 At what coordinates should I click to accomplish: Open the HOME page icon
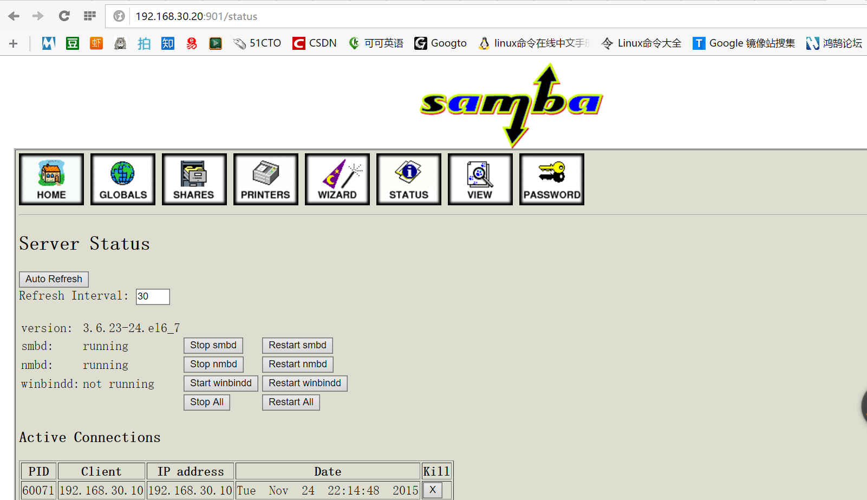click(x=51, y=179)
